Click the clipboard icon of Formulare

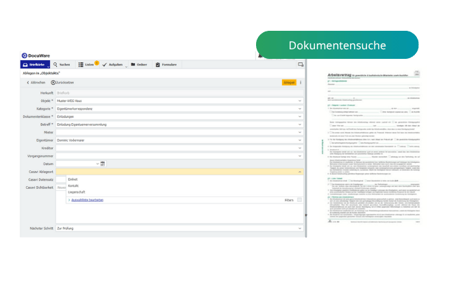click(157, 64)
